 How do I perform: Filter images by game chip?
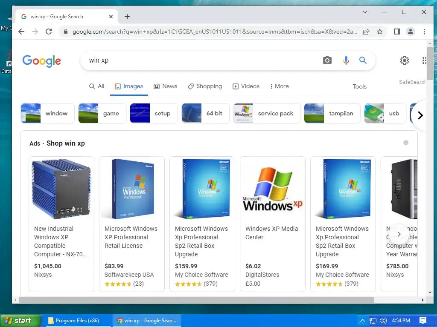pyautogui.click(x=102, y=113)
